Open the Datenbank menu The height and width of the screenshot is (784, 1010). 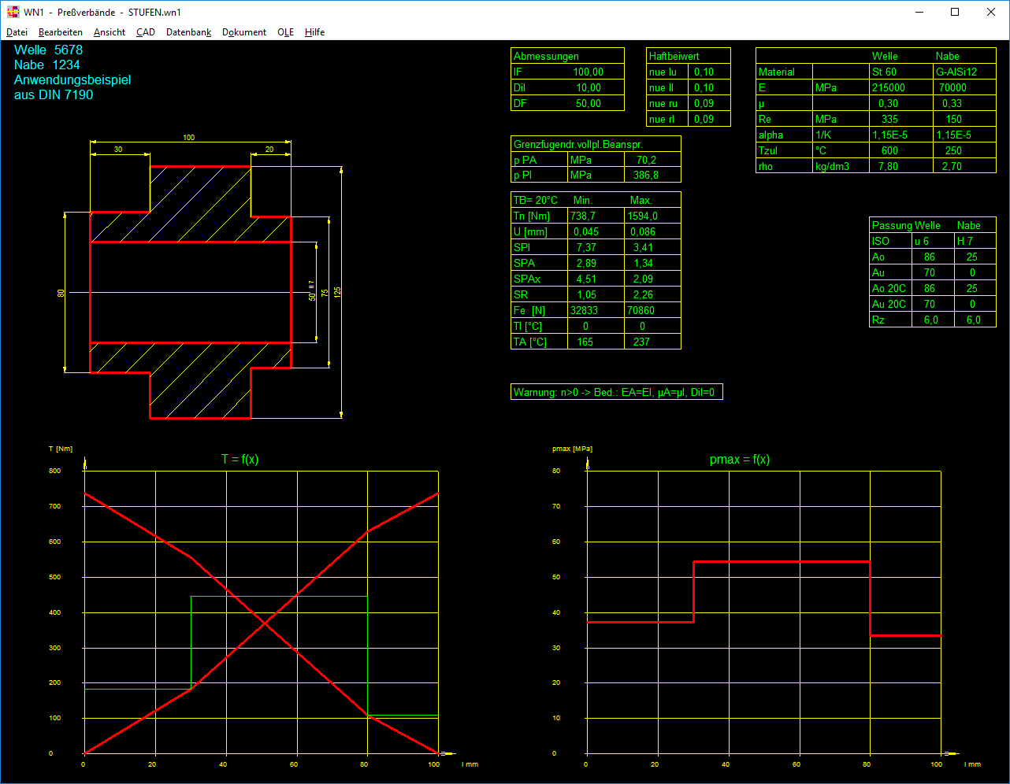[x=189, y=32]
